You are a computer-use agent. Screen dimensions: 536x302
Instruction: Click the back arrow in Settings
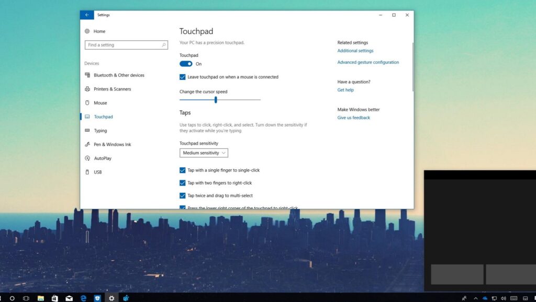pyautogui.click(x=86, y=15)
